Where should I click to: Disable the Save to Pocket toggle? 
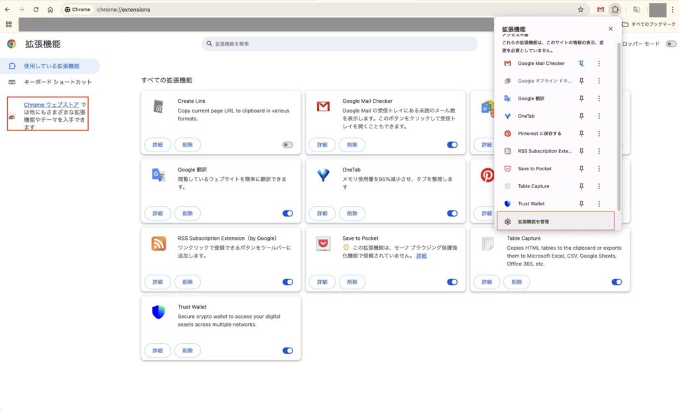(452, 282)
